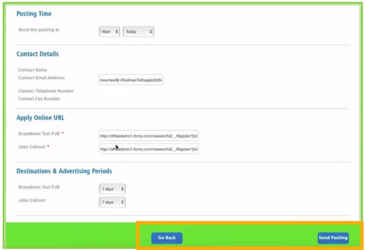The width and height of the screenshot is (365, 250).
Task: Click the Send Posting button
Action: [333, 238]
